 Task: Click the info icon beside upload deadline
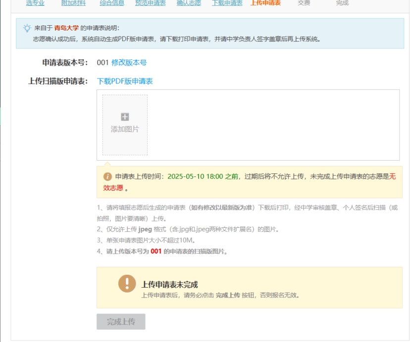pyautogui.click(x=107, y=177)
